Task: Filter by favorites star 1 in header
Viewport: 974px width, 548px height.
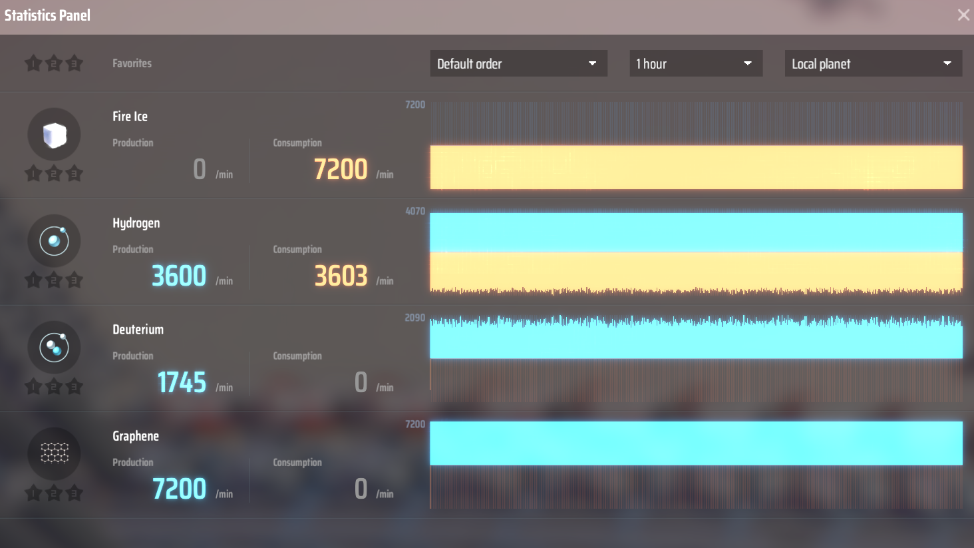Action: tap(33, 64)
